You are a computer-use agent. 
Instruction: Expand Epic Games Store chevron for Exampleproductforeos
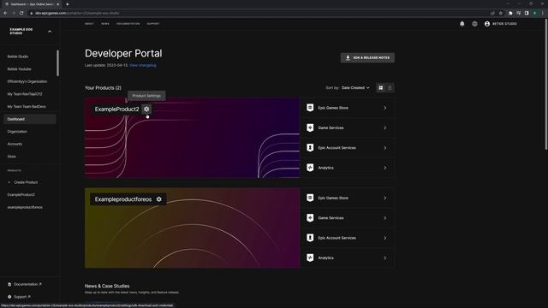[385, 198]
